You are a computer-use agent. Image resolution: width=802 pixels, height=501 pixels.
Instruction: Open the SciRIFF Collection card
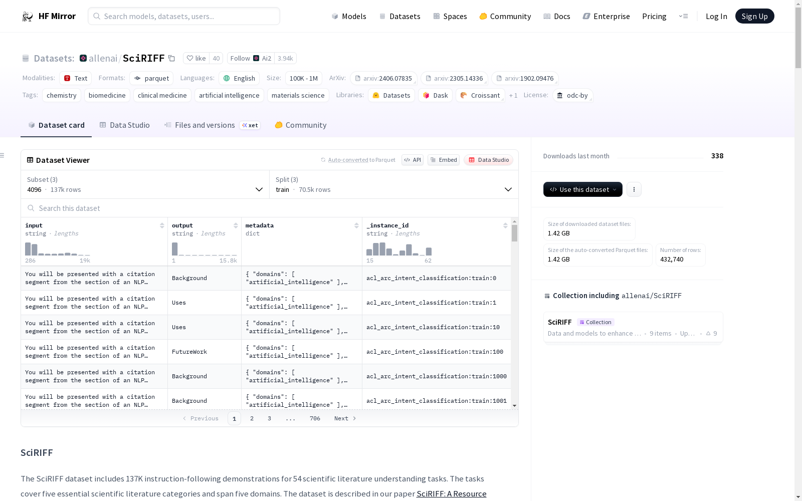click(x=633, y=327)
